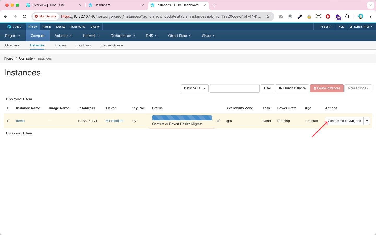Viewport: 376px width, 235px height.
Task: Open the m1.medium flavor link
Action: (x=115, y=121)
